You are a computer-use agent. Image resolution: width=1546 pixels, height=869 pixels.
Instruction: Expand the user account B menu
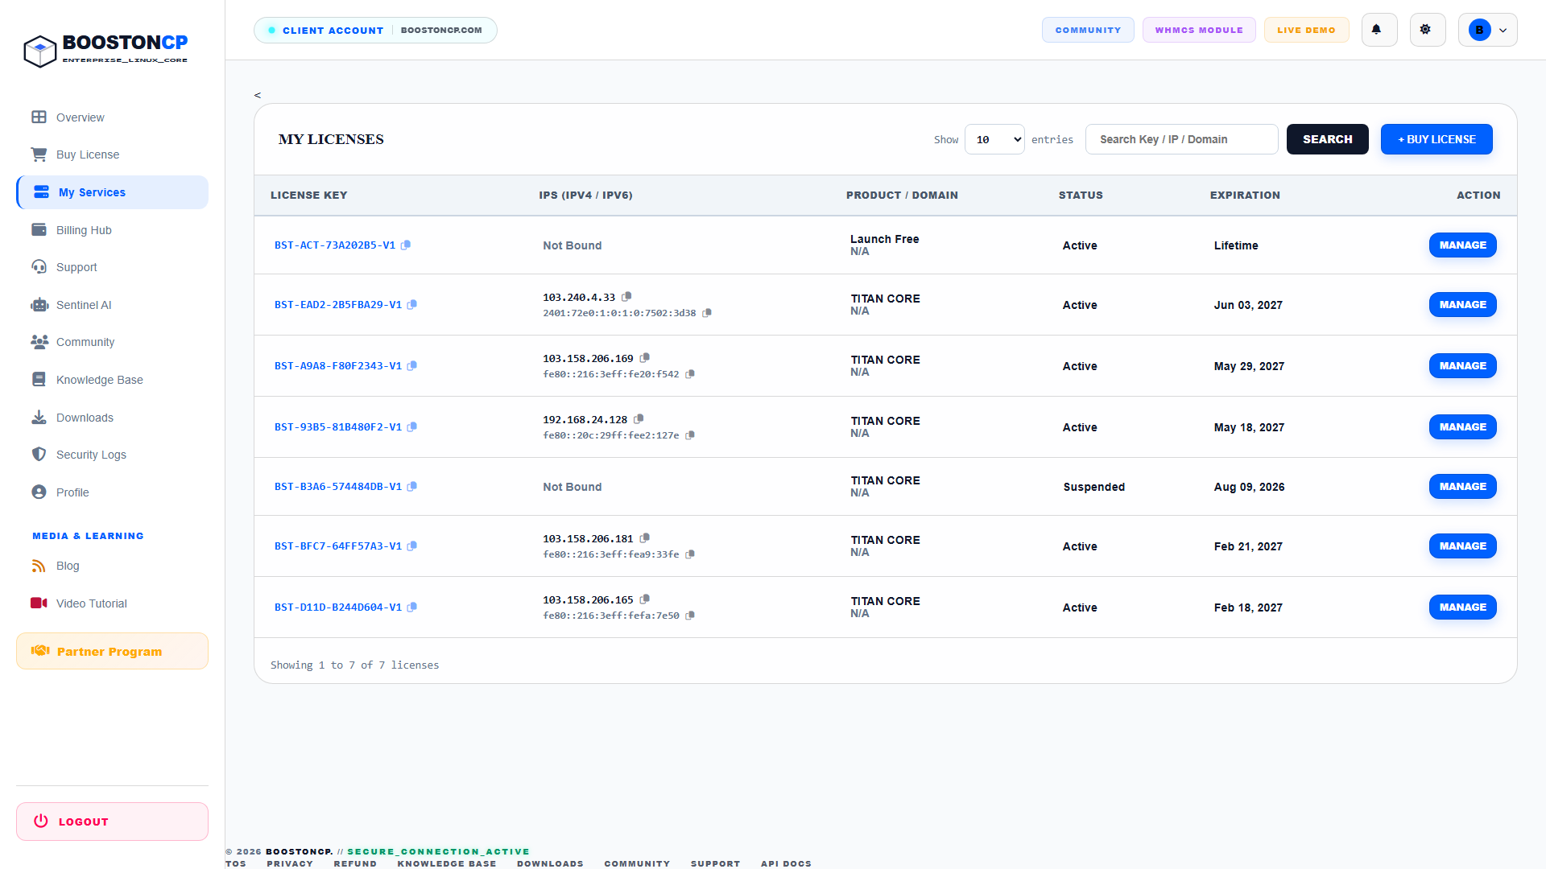(1487, 30)
